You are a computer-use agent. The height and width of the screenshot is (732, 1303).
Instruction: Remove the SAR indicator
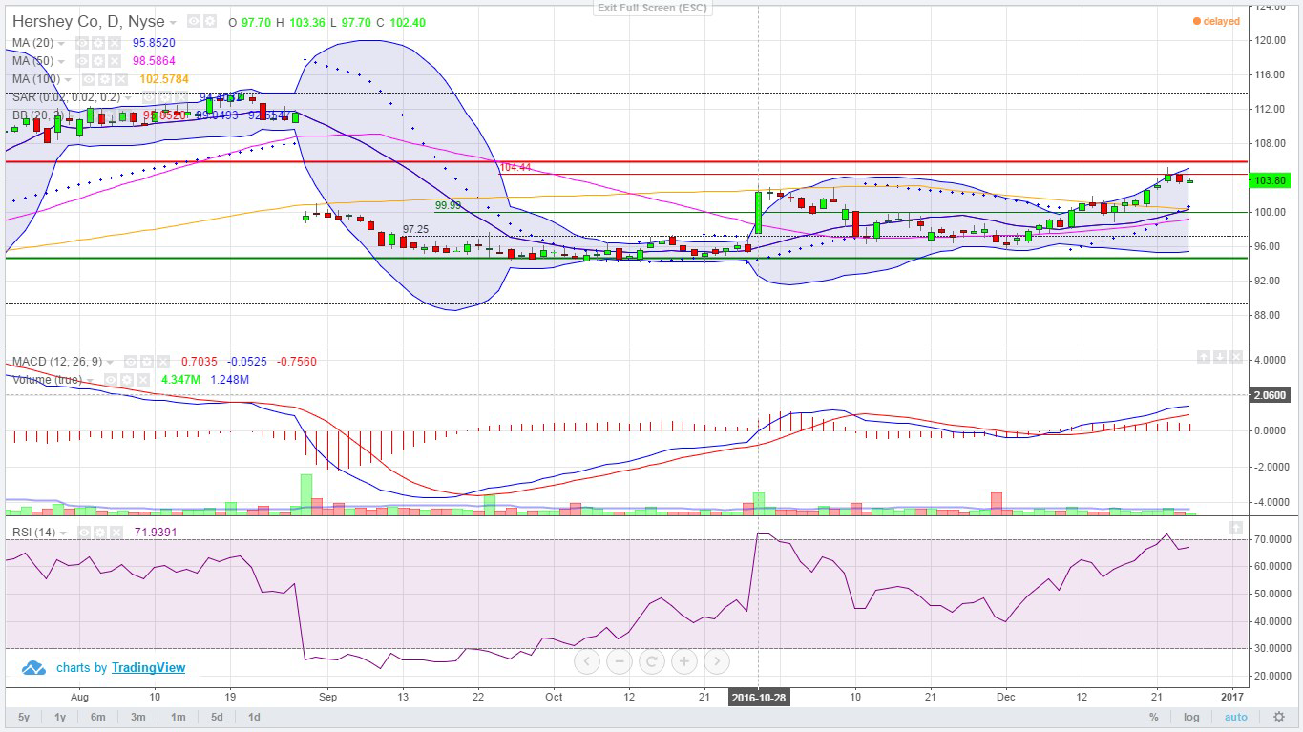181,97
